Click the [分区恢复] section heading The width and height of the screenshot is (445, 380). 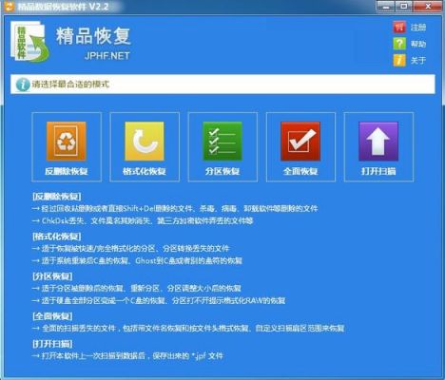[52, 276]
